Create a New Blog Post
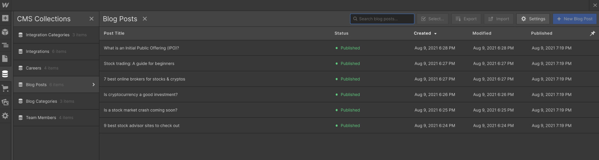This screenshot has width=599, height=160. point(575,19)
